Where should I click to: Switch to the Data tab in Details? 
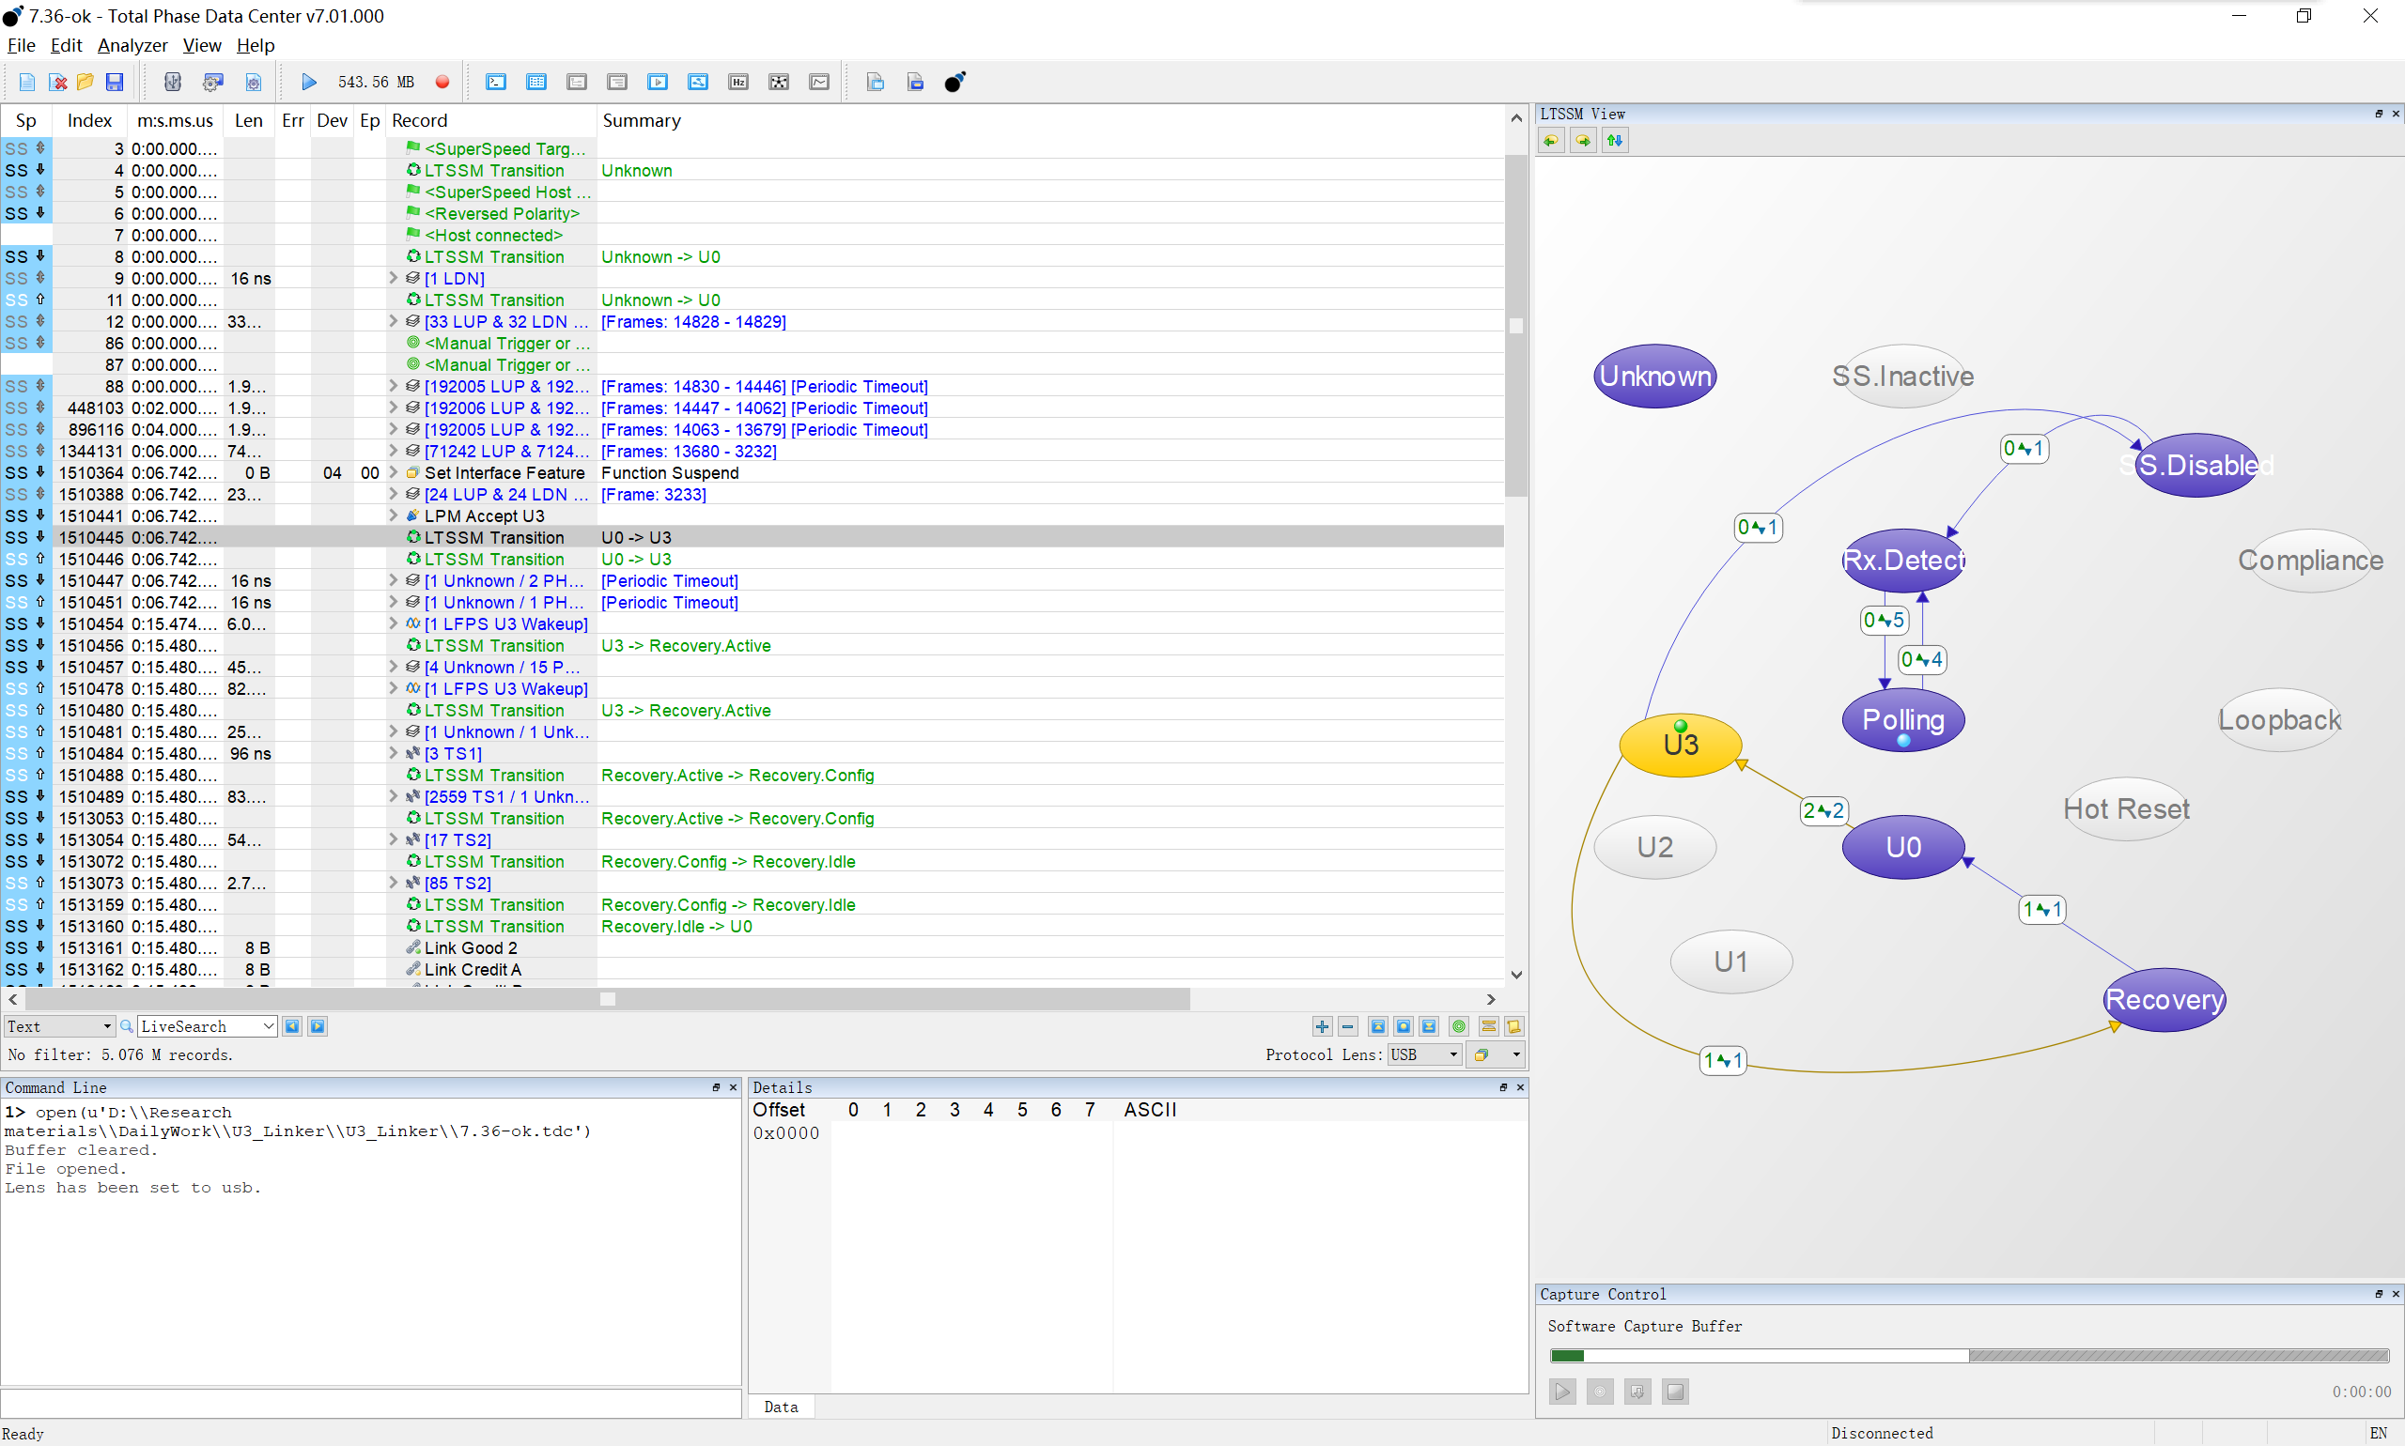pyautogui.click(x=781, y=1406)
